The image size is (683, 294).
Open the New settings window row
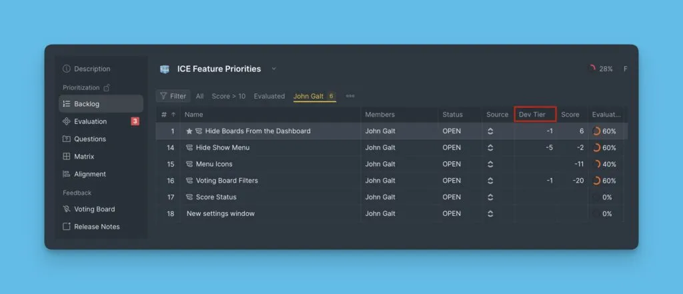tap(220, 213)
